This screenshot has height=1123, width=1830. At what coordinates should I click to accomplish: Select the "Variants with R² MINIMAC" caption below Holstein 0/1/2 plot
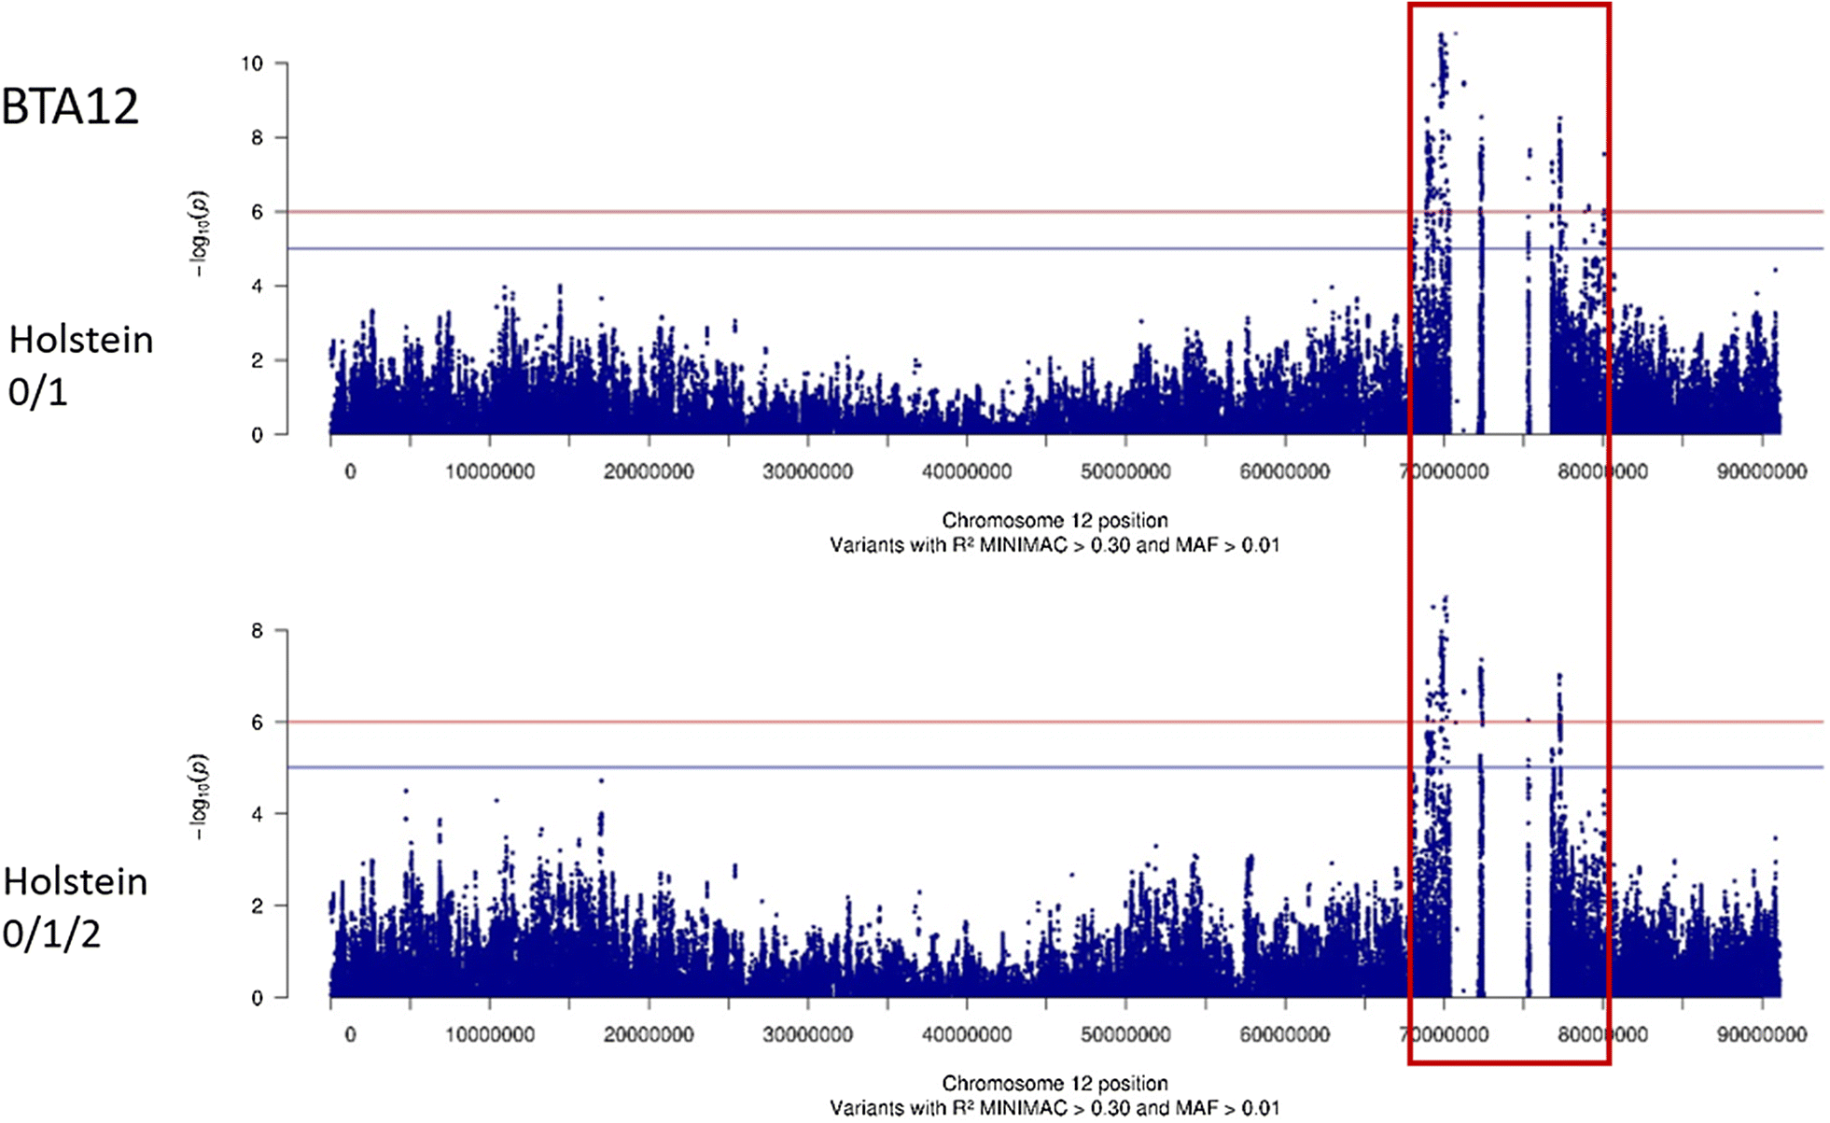coord(1055,1108)
